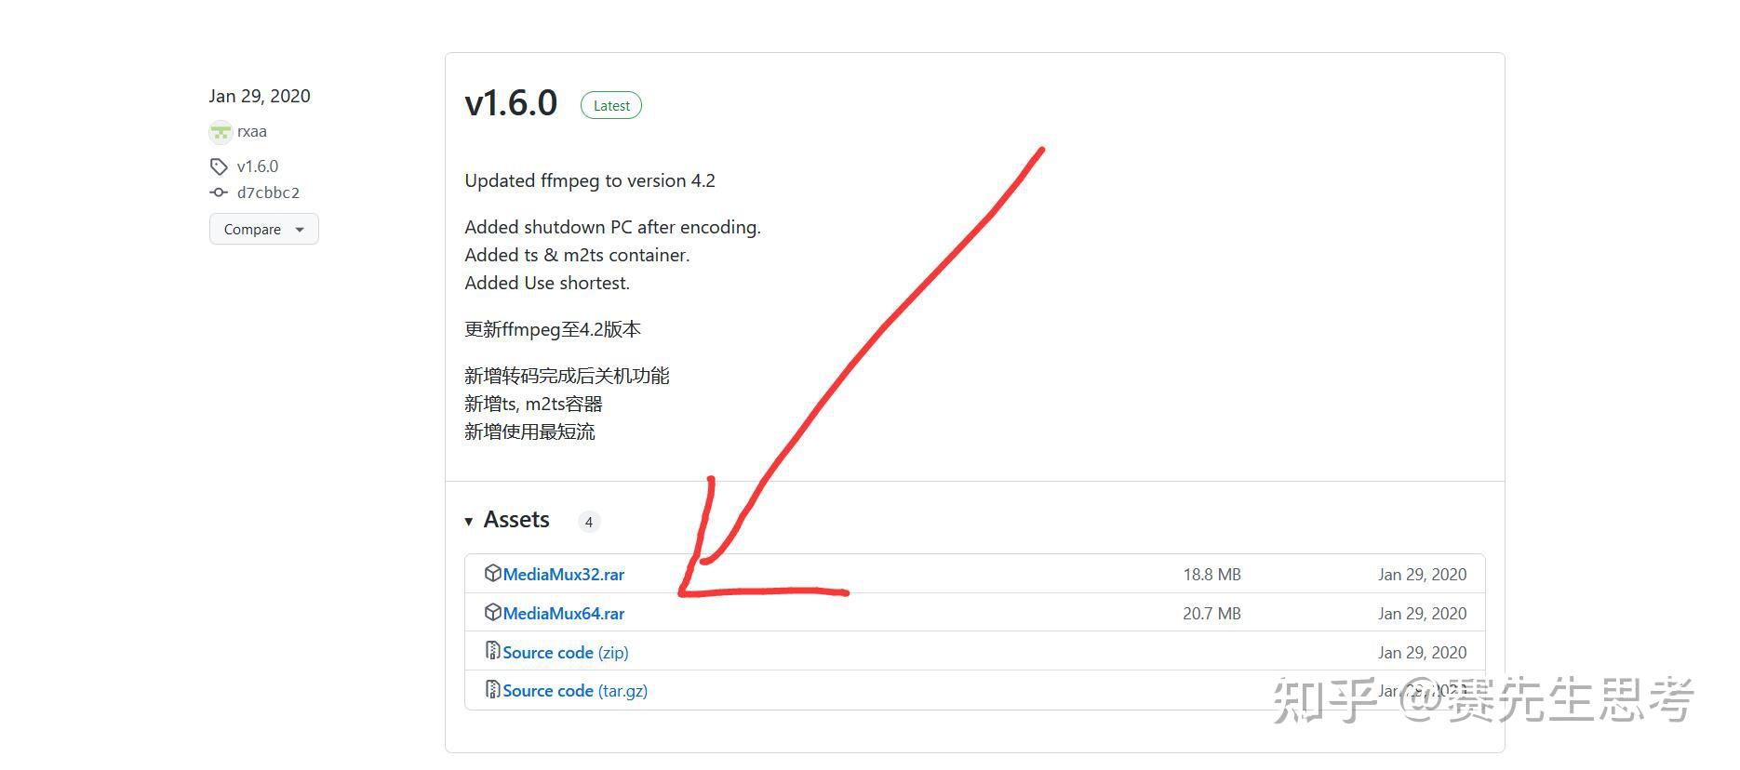Click 'Updated ffmpeg to version 4.2' text
This screenshot has height=770, width=1740.
coord(590,180)
